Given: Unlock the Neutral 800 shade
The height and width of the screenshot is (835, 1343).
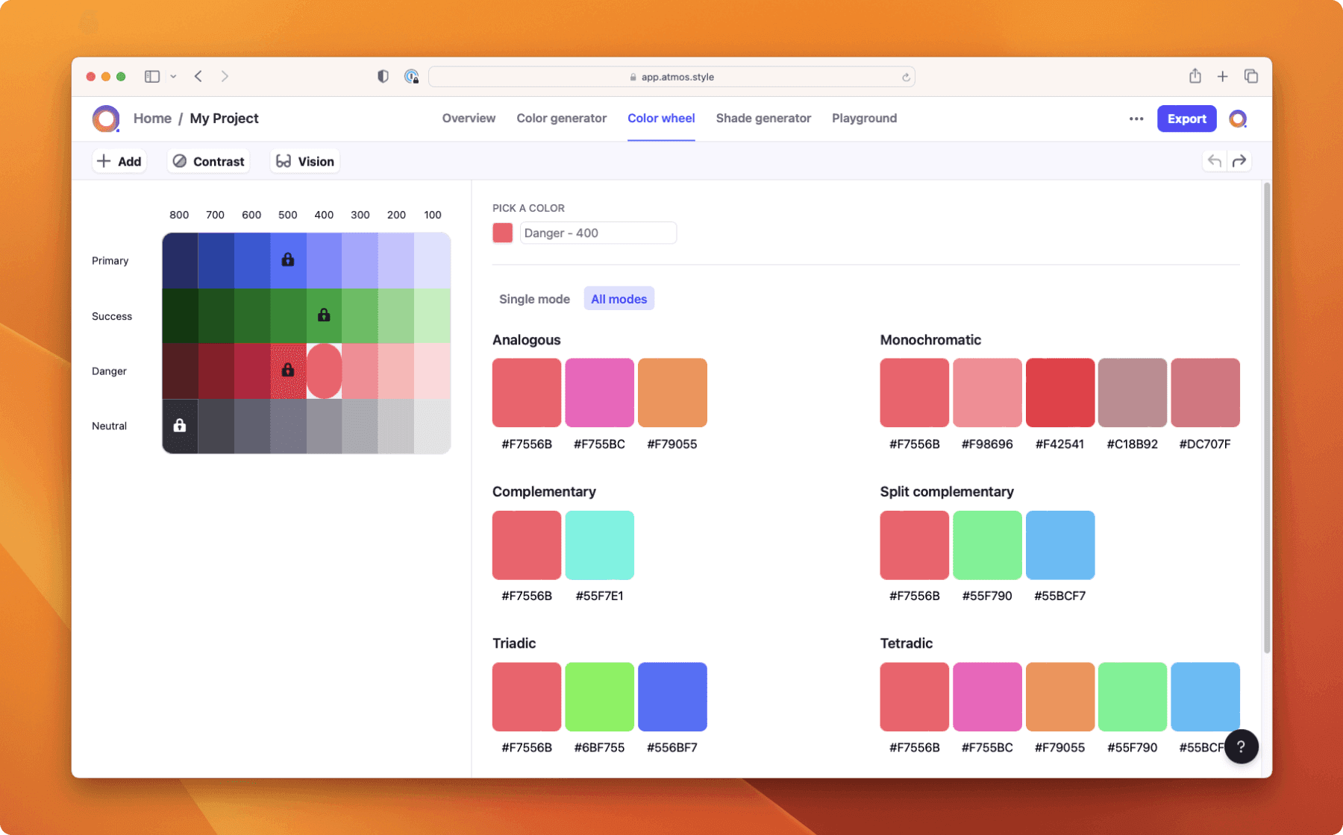Looking at the screenshot, I should (179, 426).
